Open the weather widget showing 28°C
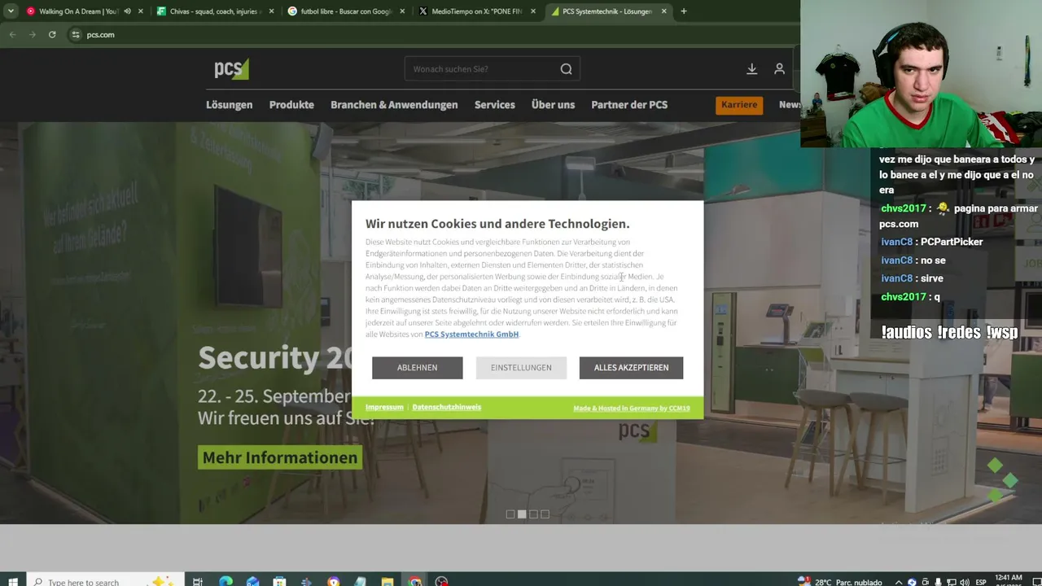Screen dimensions: 1042x586 point(841,582)
